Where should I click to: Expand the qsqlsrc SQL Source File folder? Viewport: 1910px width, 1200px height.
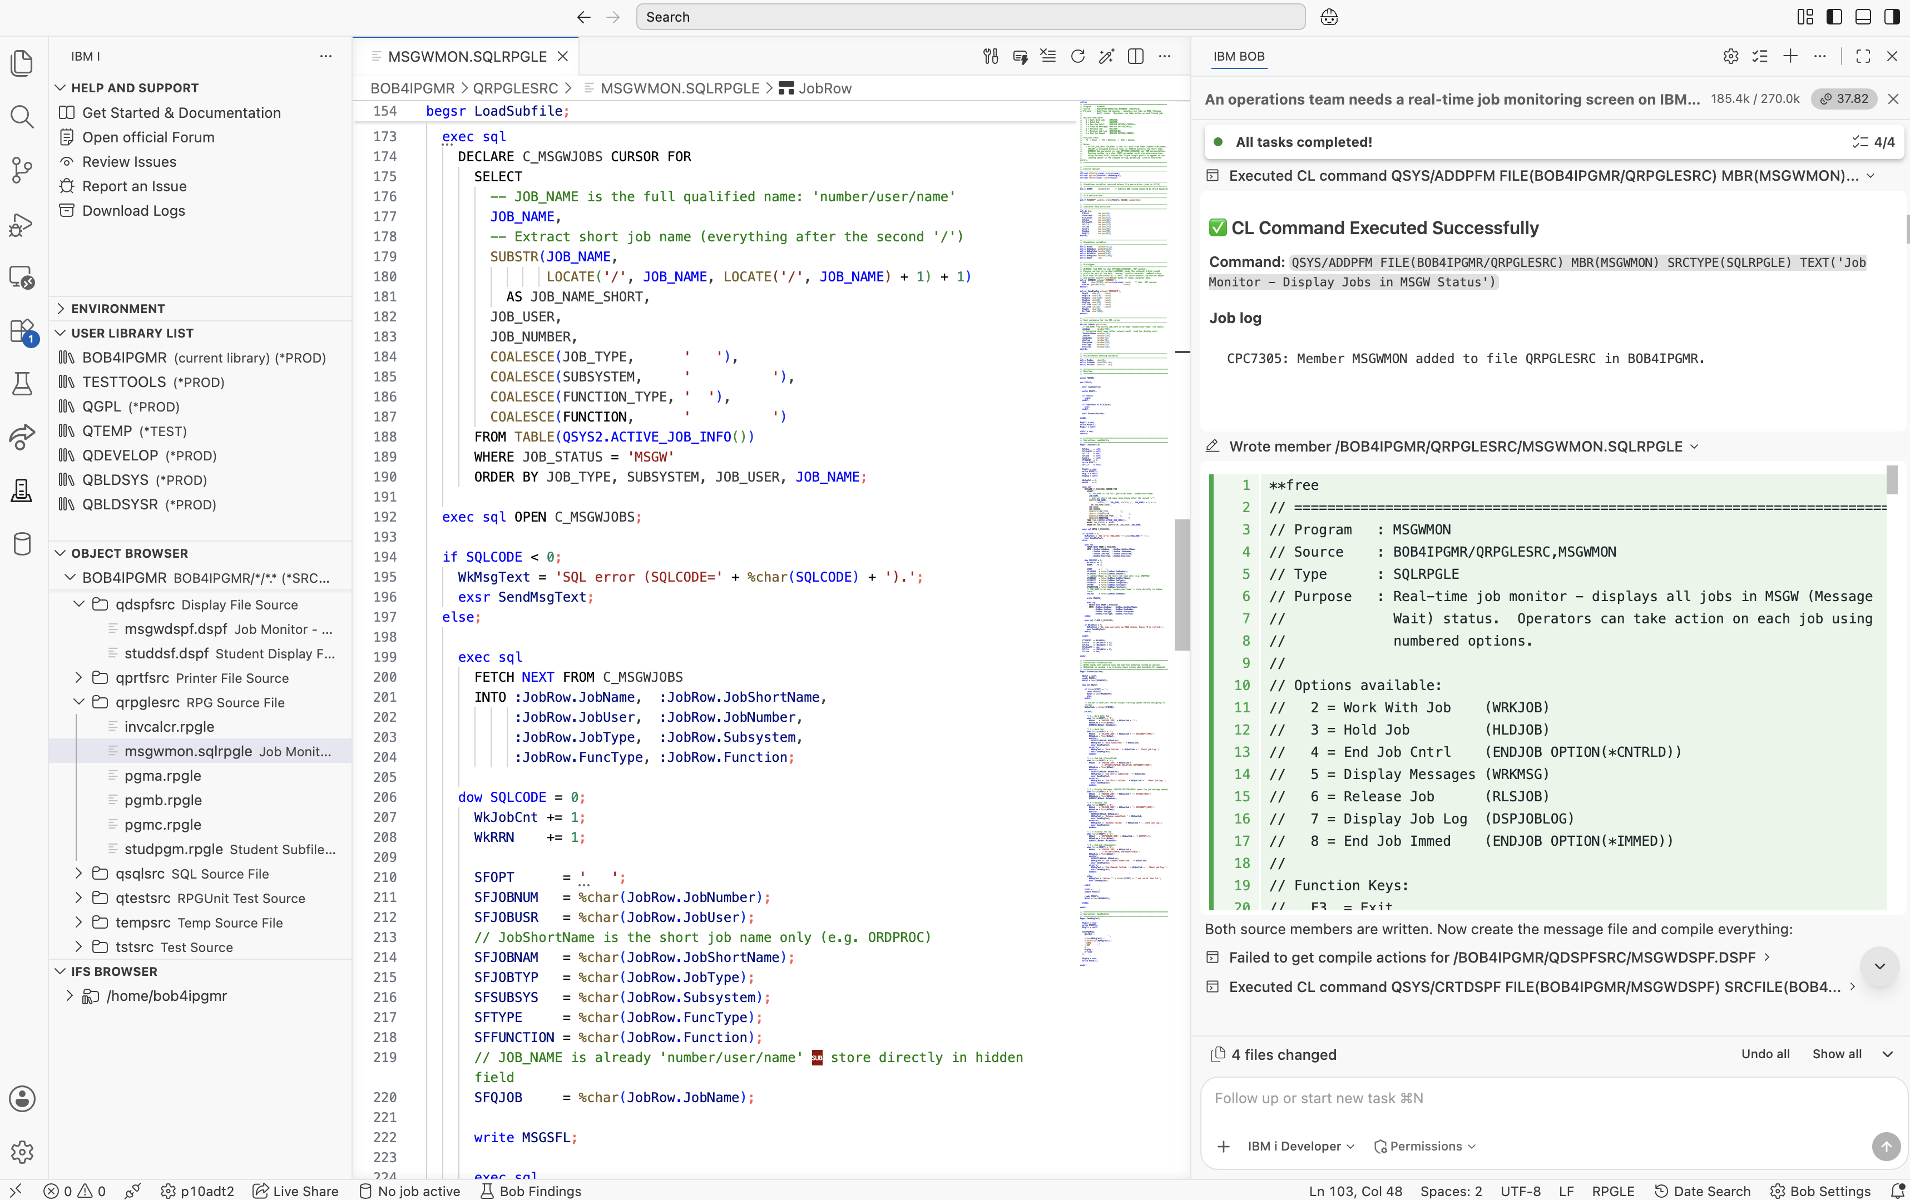click(x=78, y=873)
